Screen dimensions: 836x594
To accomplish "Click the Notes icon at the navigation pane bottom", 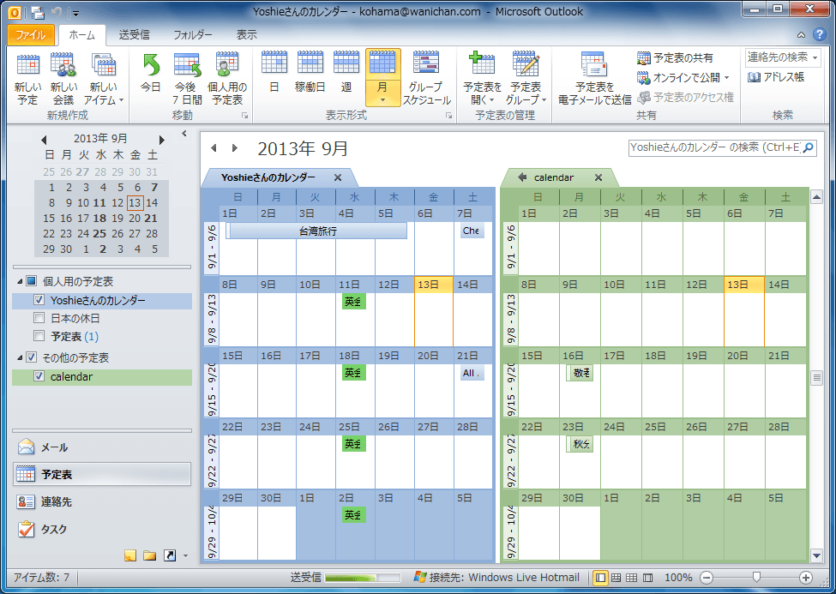I will pyautogui.click(x=130, y=555).
